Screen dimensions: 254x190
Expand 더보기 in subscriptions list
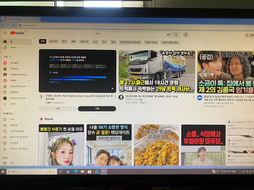click(x=13, y=104)
